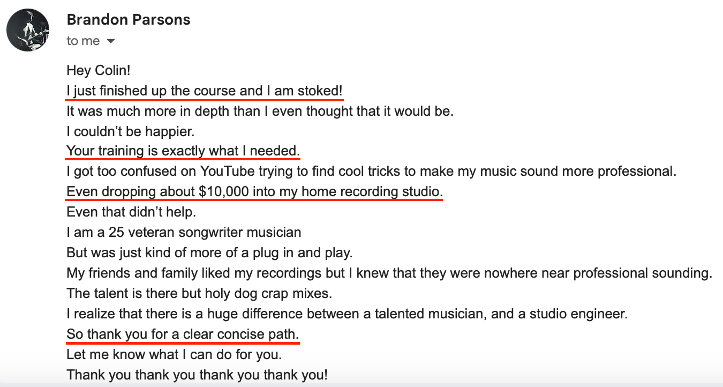Click the sentence mentioning YouTube cool tricks
Image resolution: width=723 pixels, height=387 pixels.
[372, 172]
